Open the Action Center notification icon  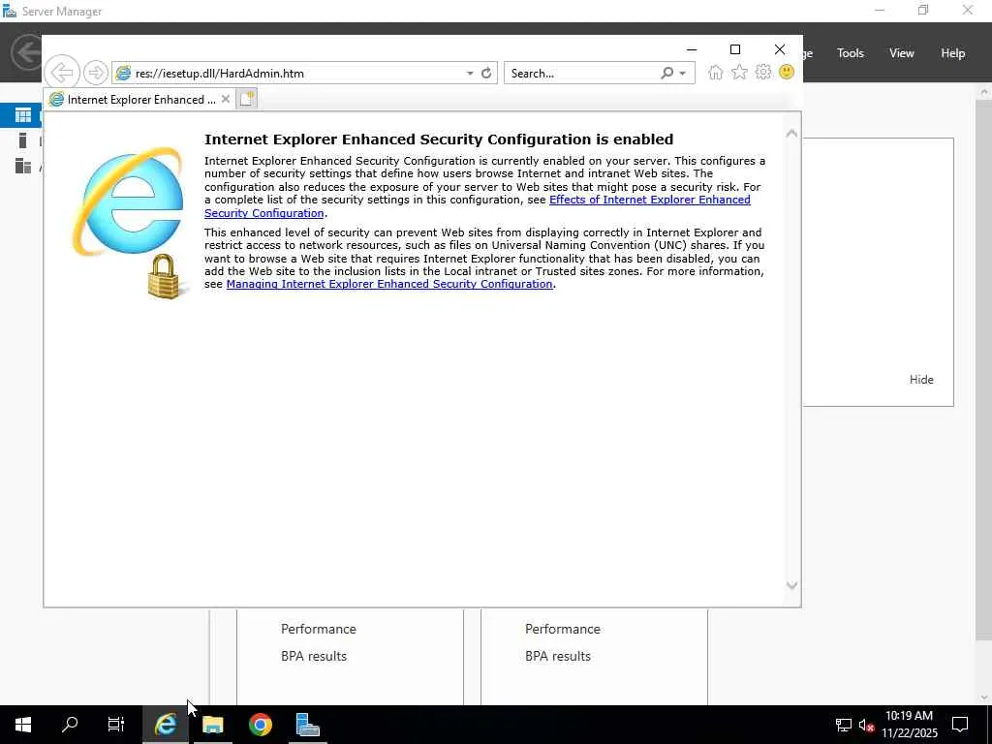(960, 725)
